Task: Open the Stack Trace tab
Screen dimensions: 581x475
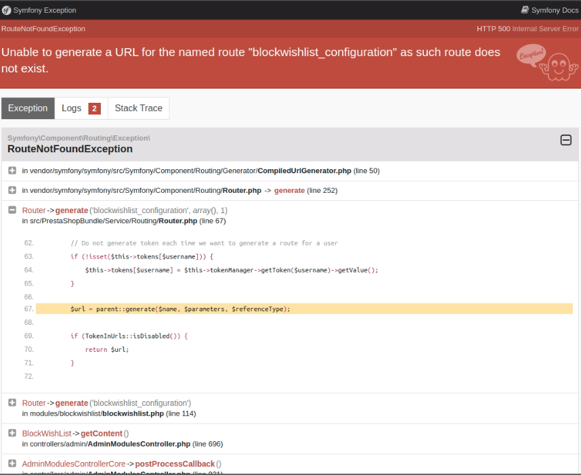Action: (139, 108)
